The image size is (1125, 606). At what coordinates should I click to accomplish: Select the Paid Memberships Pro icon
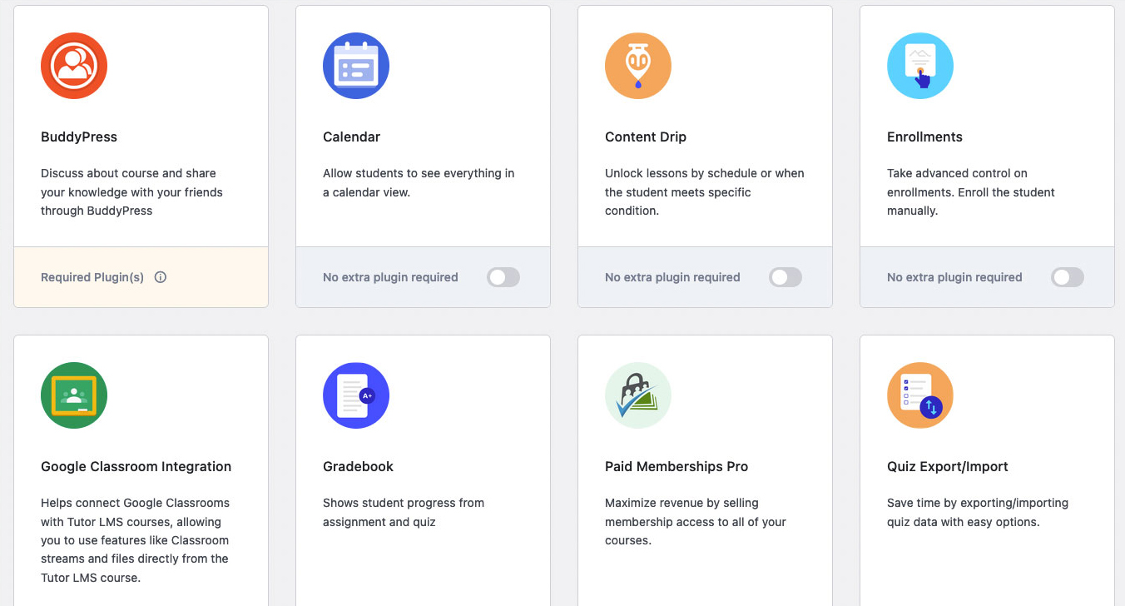click(638, 395)
